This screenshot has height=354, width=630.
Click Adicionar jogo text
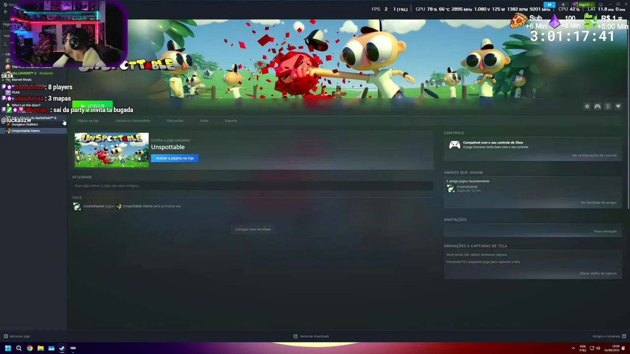tap(20, 336)
